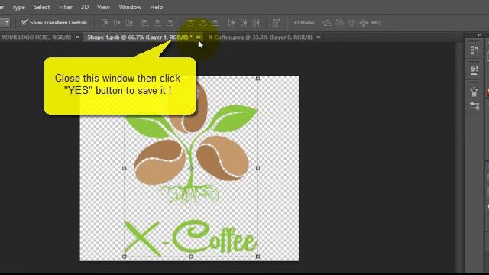The width and height of the screenshot is (489, 275).
Task: Click Align left edges icon
Action: point(144,23)
